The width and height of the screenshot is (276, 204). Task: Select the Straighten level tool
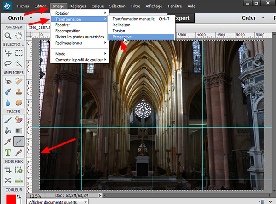coord(18,181)
